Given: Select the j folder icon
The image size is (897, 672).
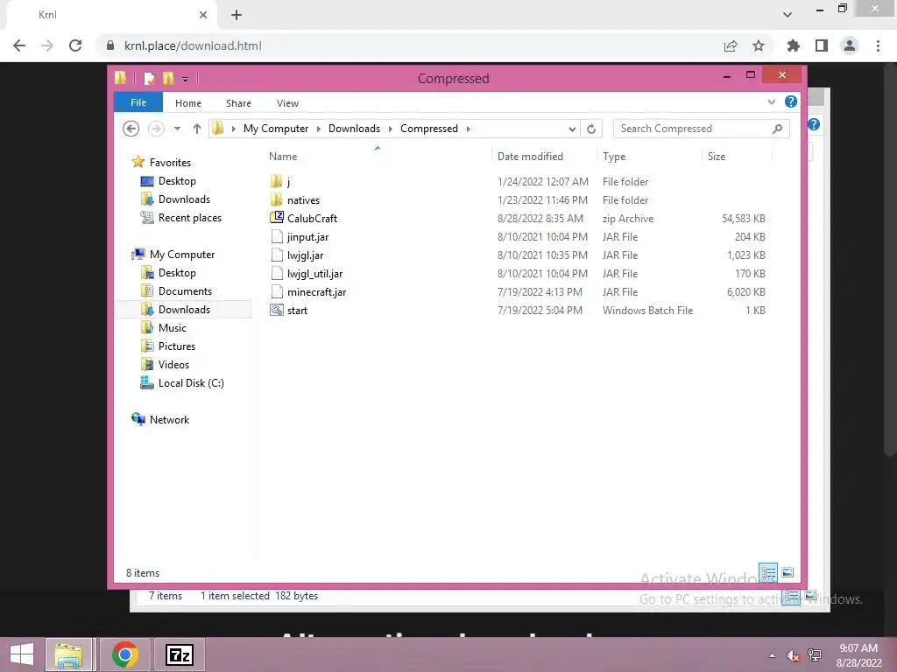Looking at the screenshot, I should [x=276, y=182].
